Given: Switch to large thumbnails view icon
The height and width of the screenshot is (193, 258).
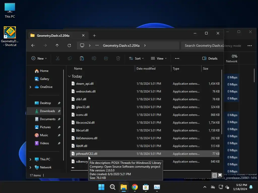Looking at the screenshot, I should pos(220,175).
